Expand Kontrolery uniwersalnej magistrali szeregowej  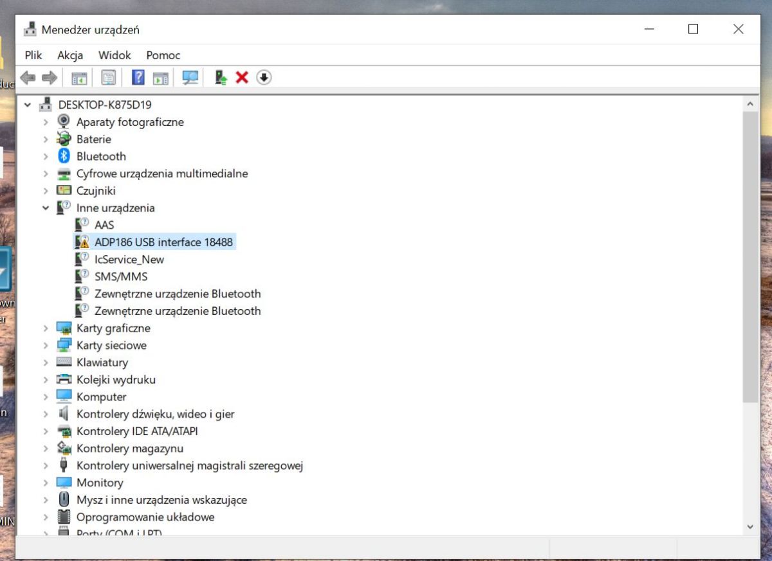pyautogui.click(x=46, y=465)
